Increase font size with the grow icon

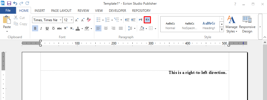[x=77, y=20]
